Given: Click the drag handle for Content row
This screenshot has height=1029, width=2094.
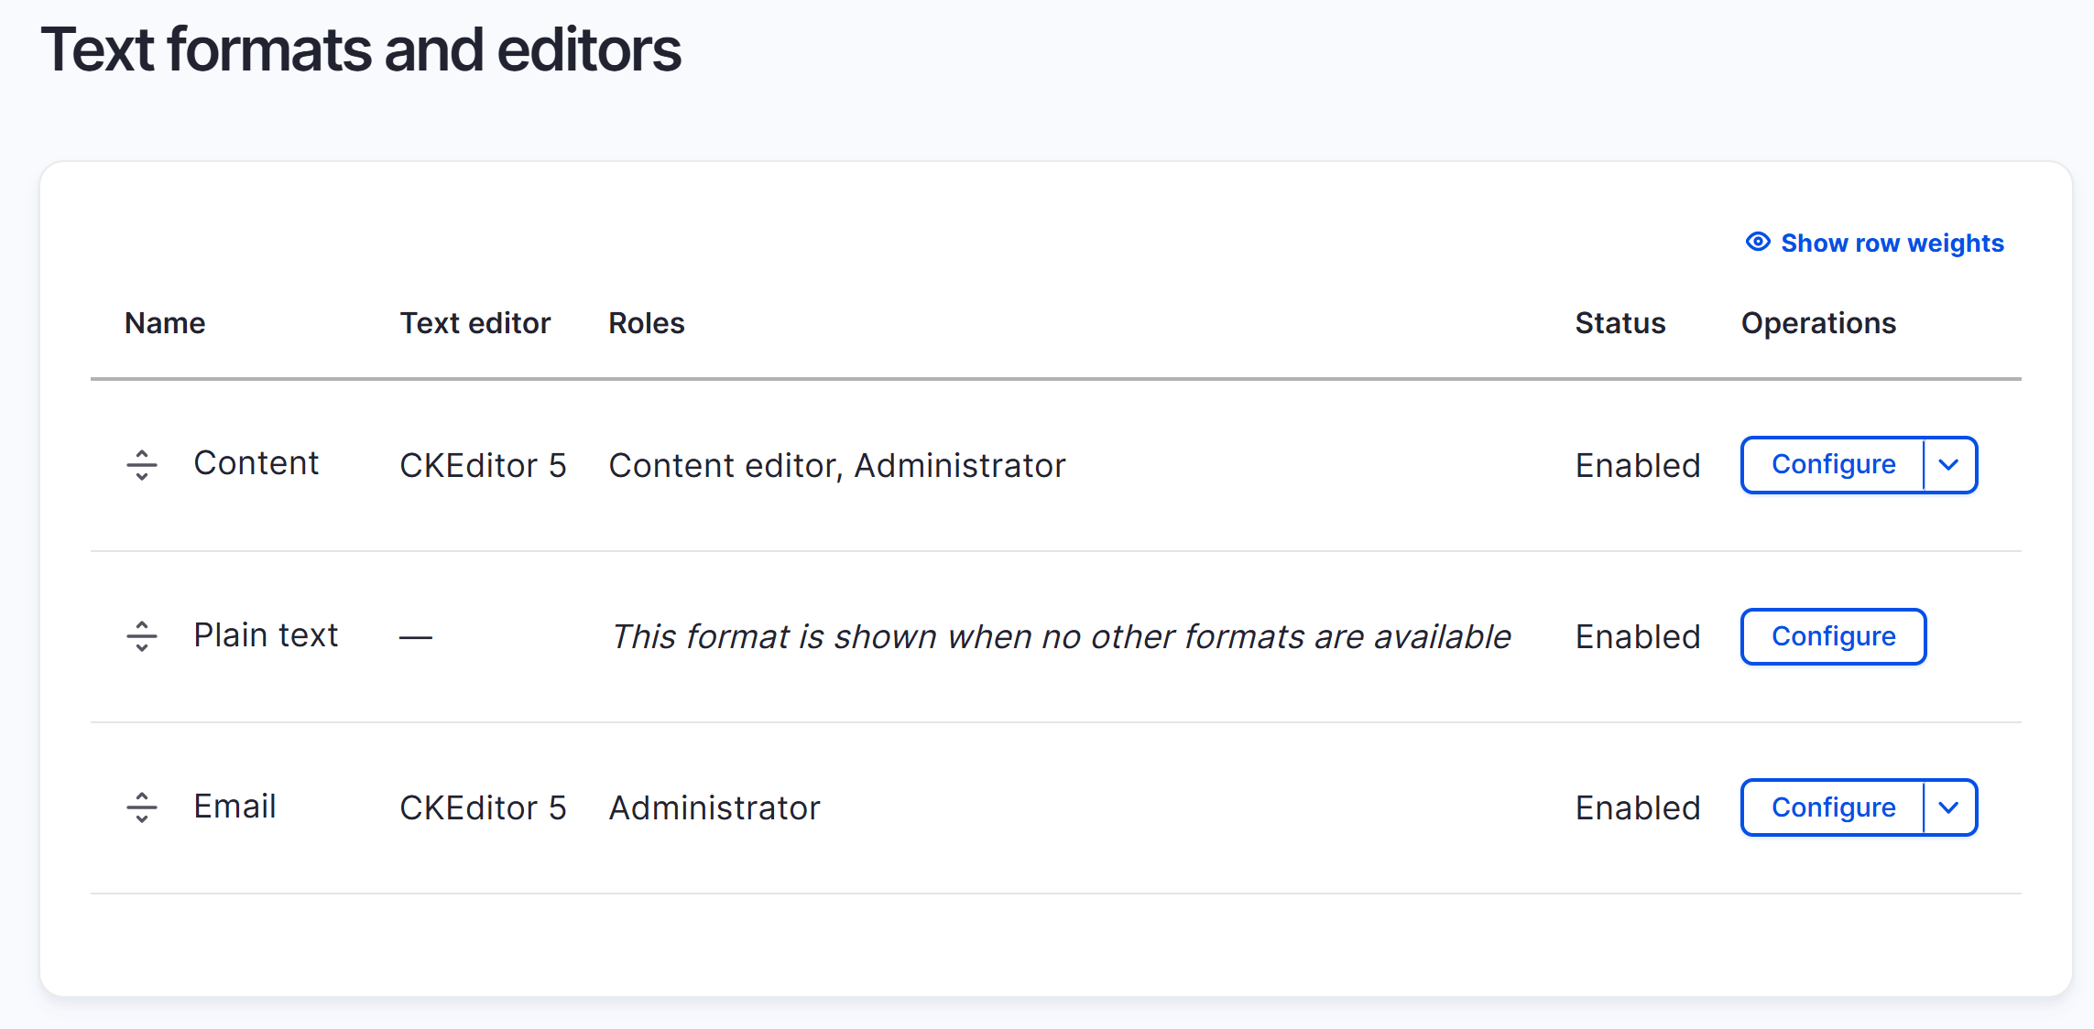Looking at the screenshot, I should click(x=142, y=465).
